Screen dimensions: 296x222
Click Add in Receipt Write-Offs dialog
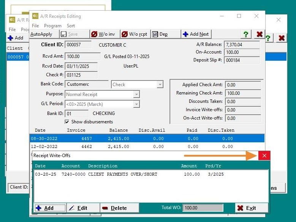tap(50, 208)
